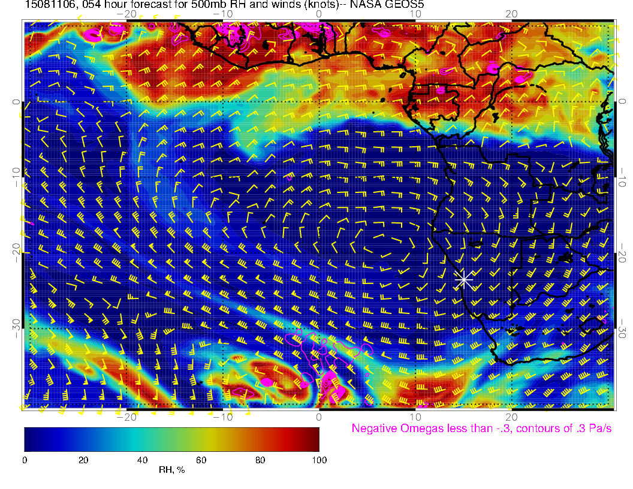Click the white asterisk marker on the map

click(464, 279)
